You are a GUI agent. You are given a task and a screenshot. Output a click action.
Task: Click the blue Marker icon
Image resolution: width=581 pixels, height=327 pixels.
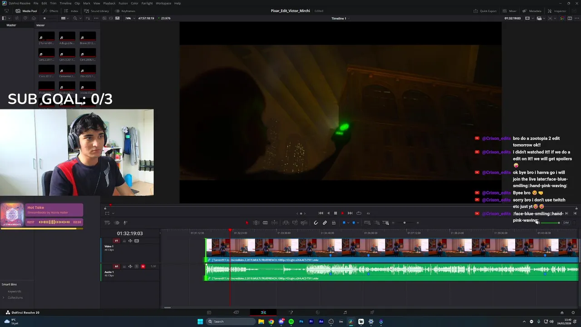tap(354, 223)
